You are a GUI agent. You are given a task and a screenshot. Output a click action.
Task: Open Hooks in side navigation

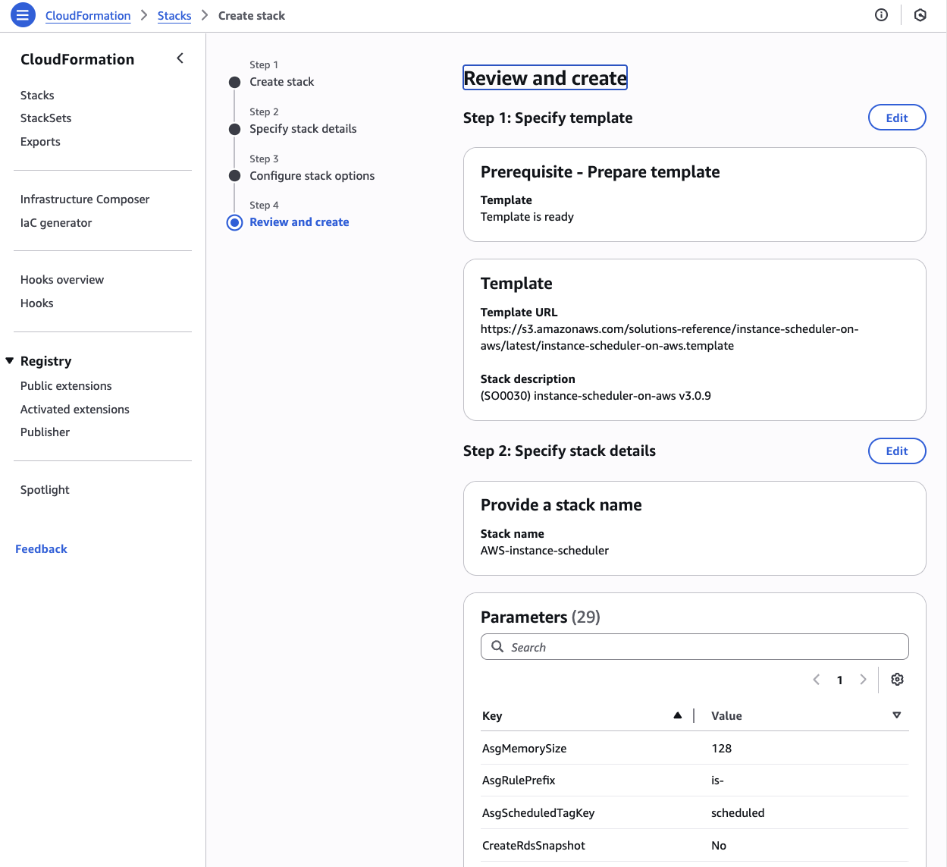(x=37, y=303)
